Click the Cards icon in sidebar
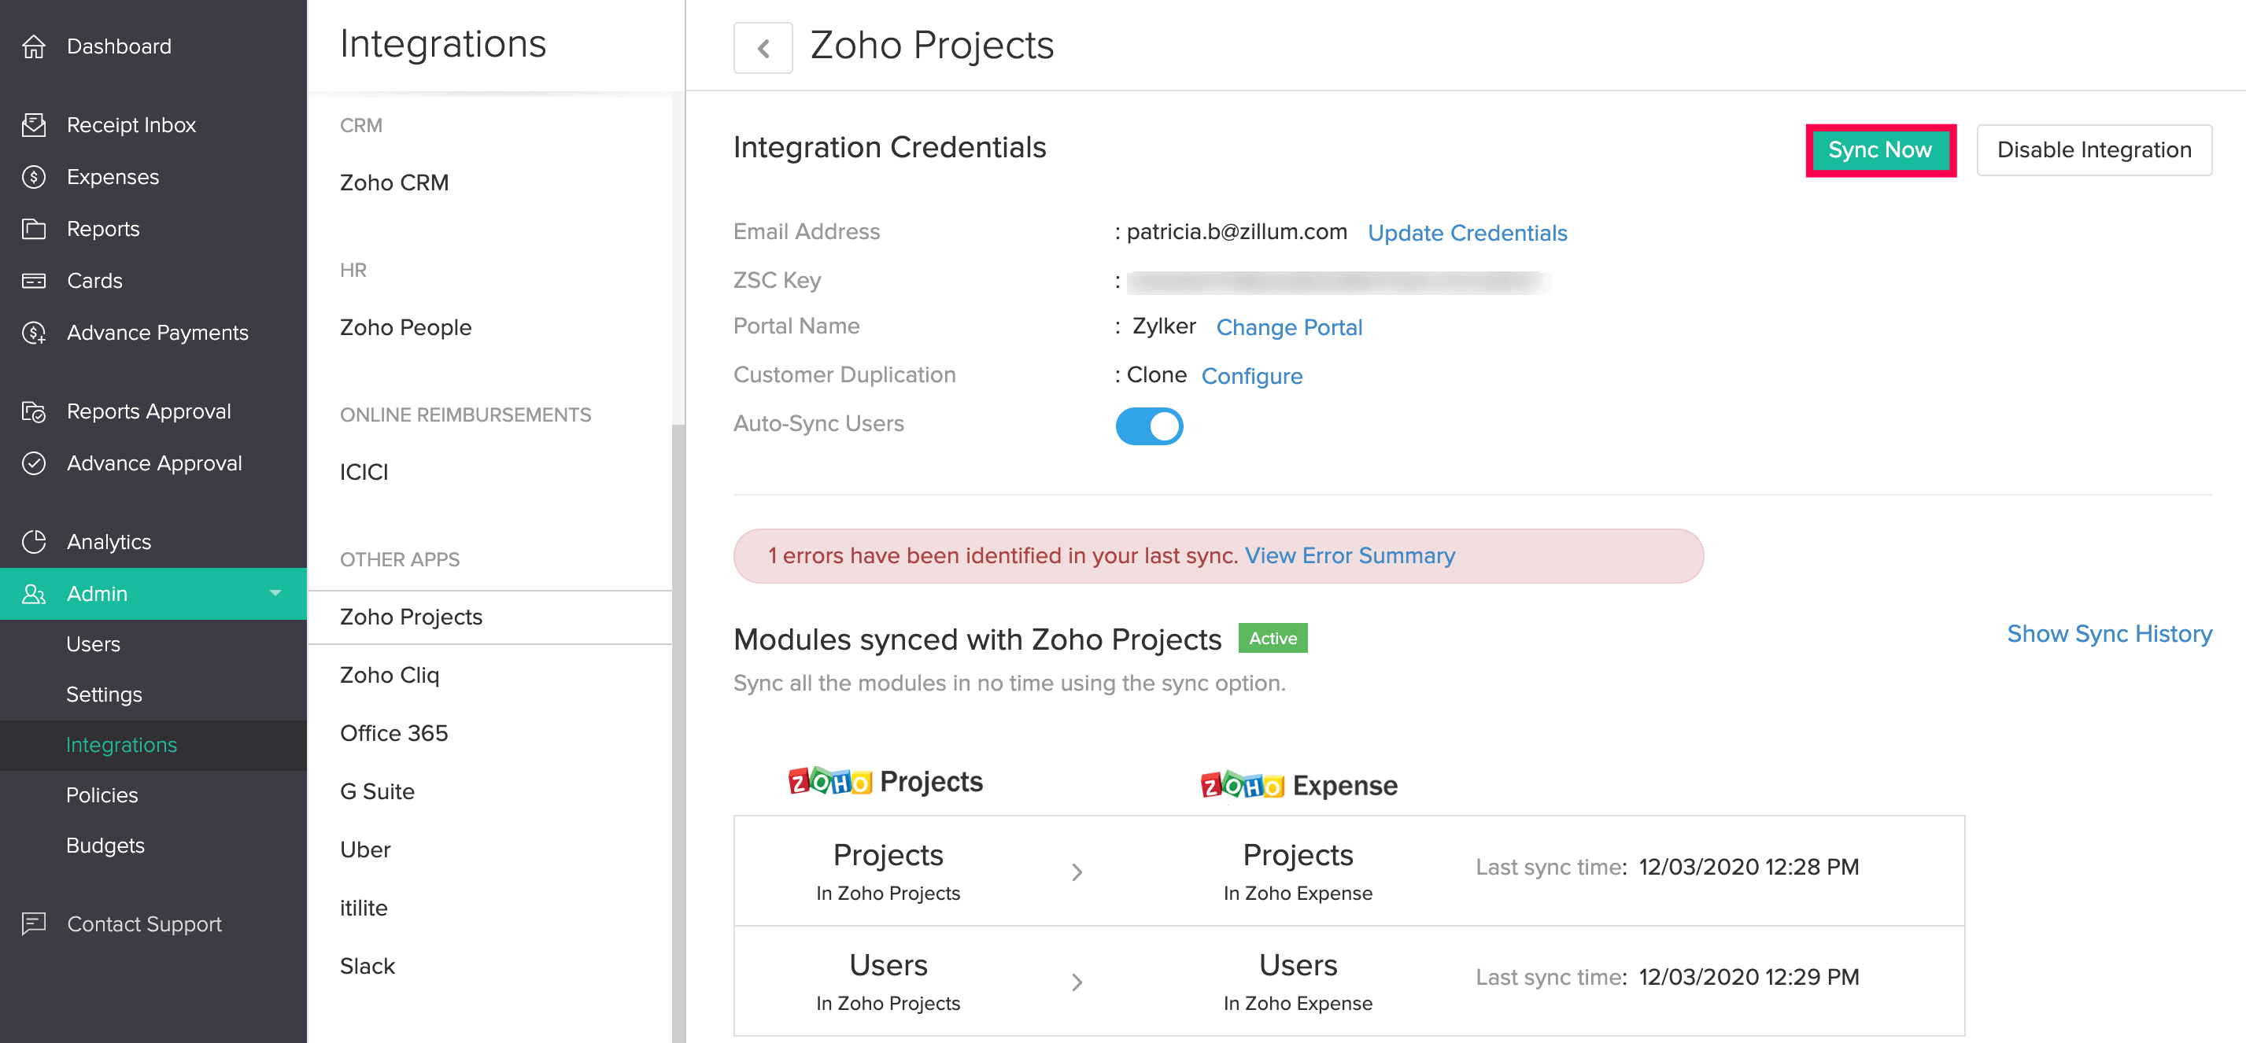This screenshot has height=1043, width=2246. coord(34,281)
